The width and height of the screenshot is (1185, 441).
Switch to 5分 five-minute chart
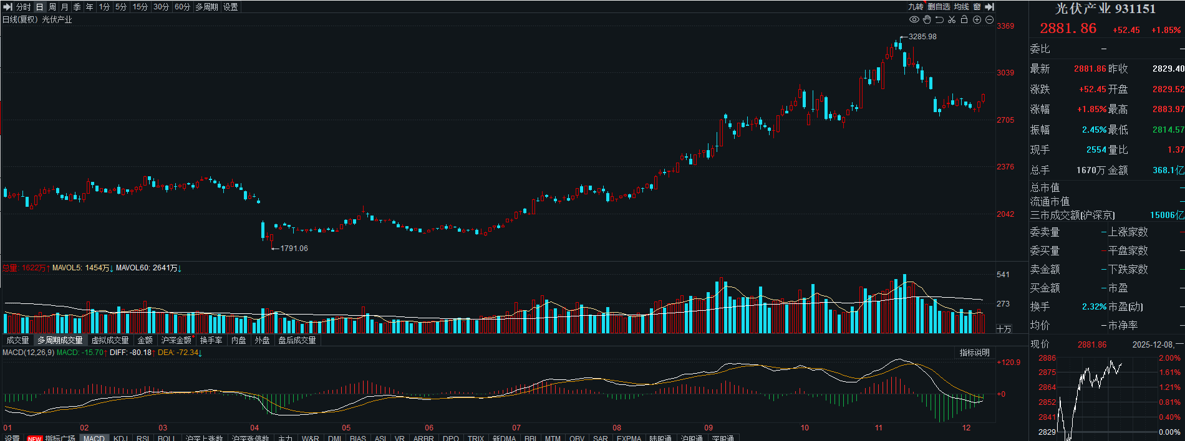(121, 7)
